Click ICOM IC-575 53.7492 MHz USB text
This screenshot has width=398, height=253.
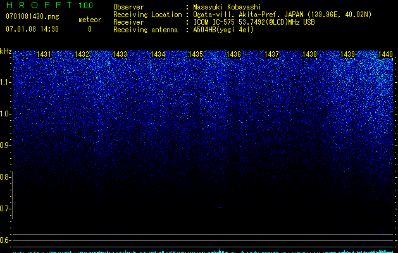(x=254, y=22)
